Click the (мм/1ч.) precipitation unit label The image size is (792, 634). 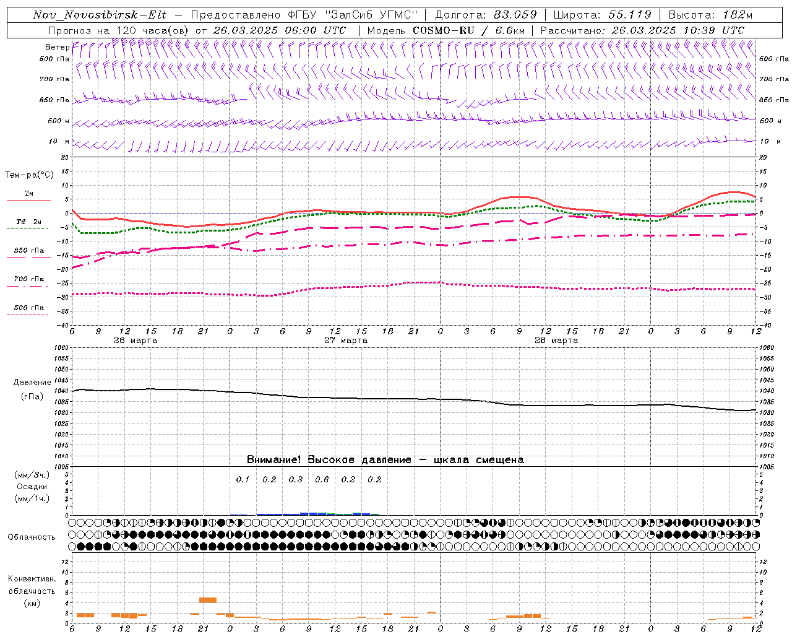tap(32, 498)
